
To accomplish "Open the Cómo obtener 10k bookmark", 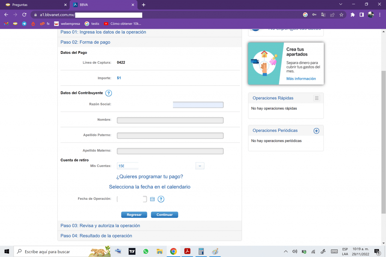I will coord(123,24).
